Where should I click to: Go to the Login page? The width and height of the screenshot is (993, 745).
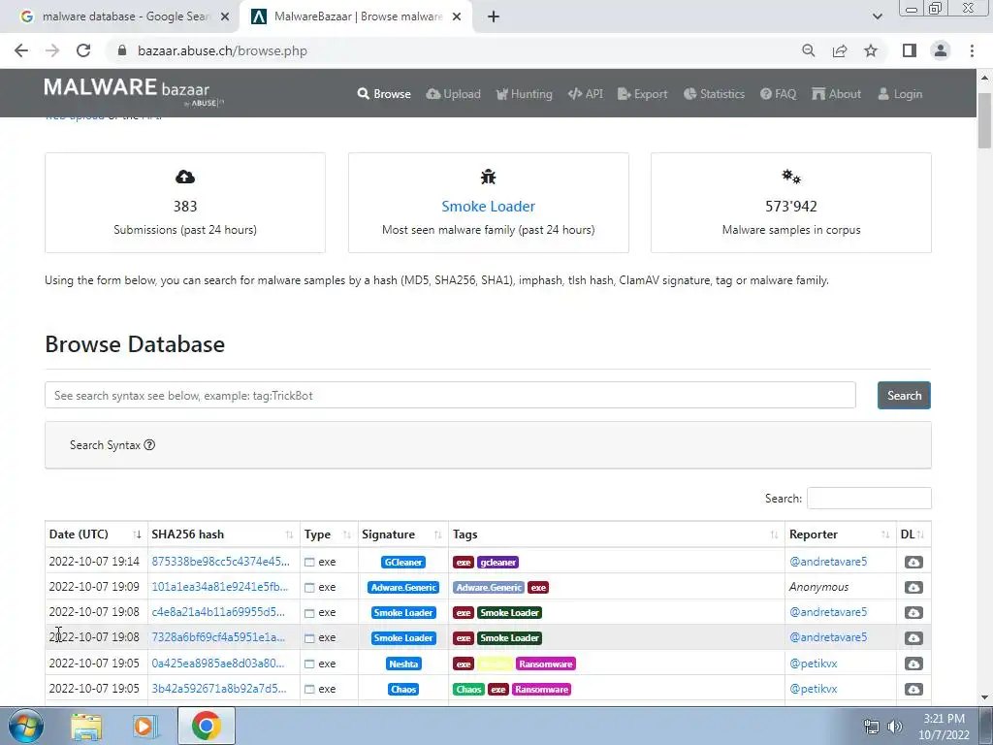900,94
